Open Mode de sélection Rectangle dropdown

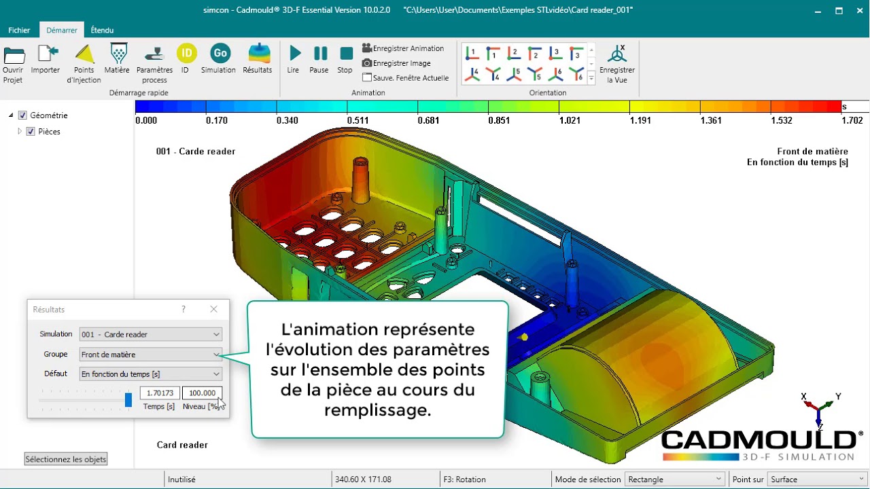675,479
